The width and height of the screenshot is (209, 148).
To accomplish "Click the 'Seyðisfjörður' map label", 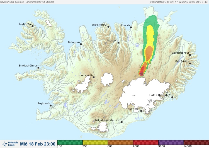I will tap(180, 53).
